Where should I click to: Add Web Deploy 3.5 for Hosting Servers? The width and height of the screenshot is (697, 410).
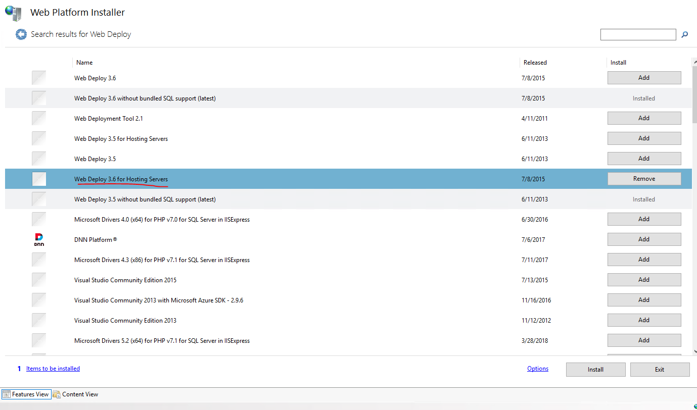[644, 138]
